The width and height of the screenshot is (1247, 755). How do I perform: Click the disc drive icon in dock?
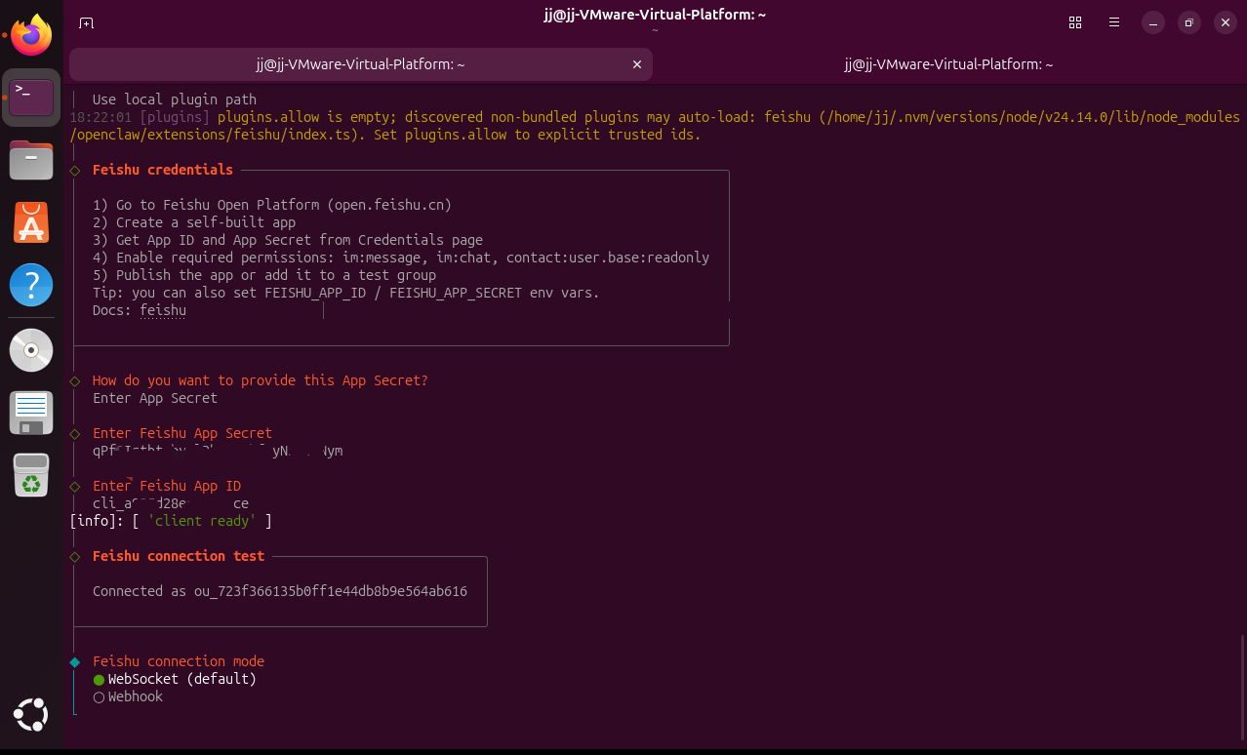[x=31, y=349]
